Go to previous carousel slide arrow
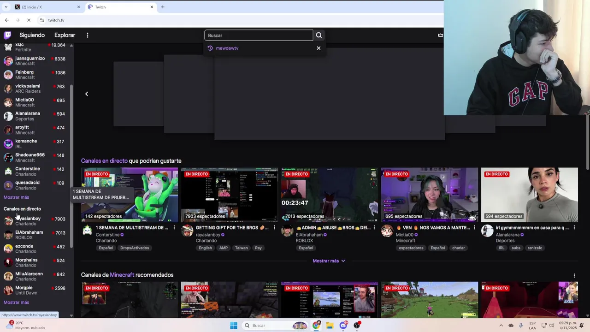 pos(86,94)
